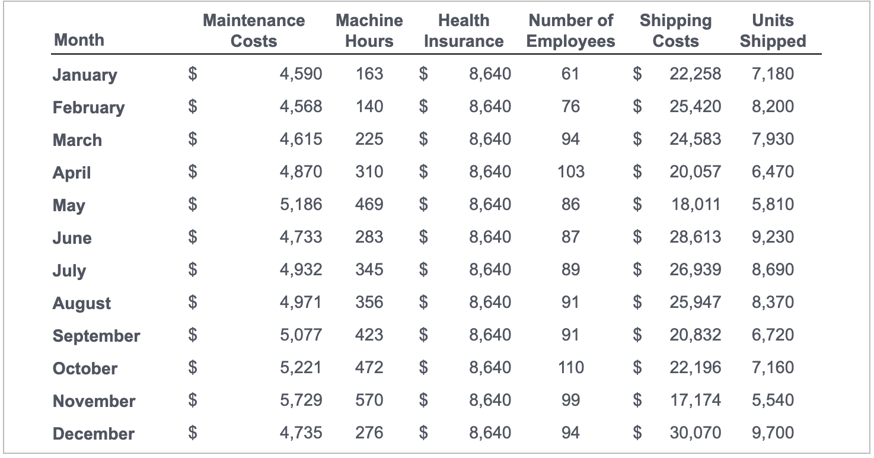Screen dimensions: 874x458
Task: Select December shipping cost 30,070
Action: 696,433
